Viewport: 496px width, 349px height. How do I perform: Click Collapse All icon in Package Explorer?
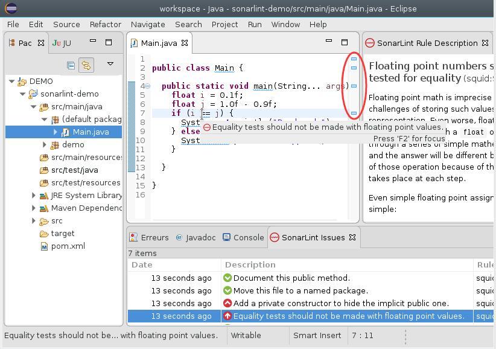(71, 65)
